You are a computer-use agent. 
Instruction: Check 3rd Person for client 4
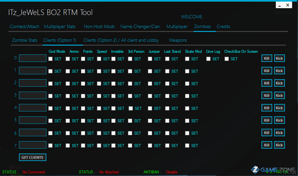click(x=131, y=108)
